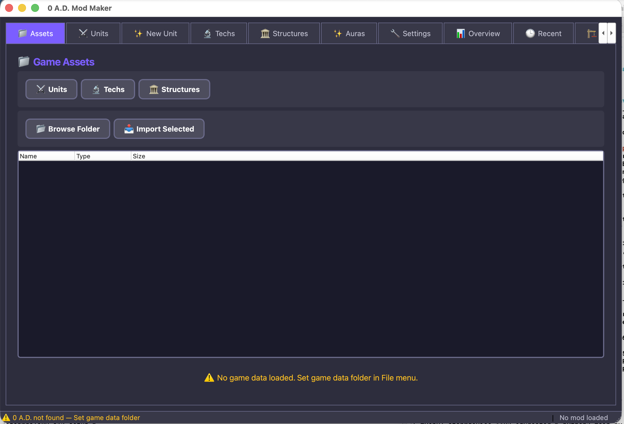The width and height of the screenshot is (624, 424).
Task: Switch to the Assets tab
Action: (x=36, y=33)
